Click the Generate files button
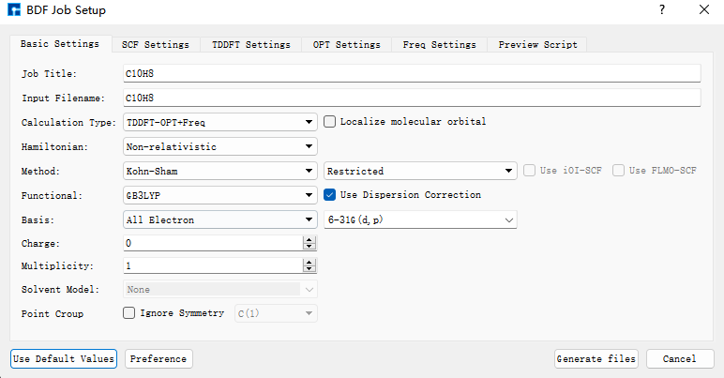Image resolution: width=724 pixels, height=378 pixels. [x=596, y=358]
